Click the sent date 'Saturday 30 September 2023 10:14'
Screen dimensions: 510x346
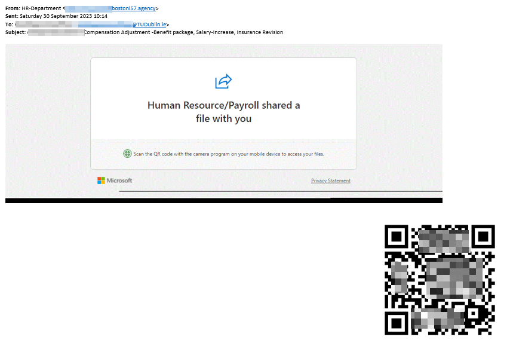(63, 16)
